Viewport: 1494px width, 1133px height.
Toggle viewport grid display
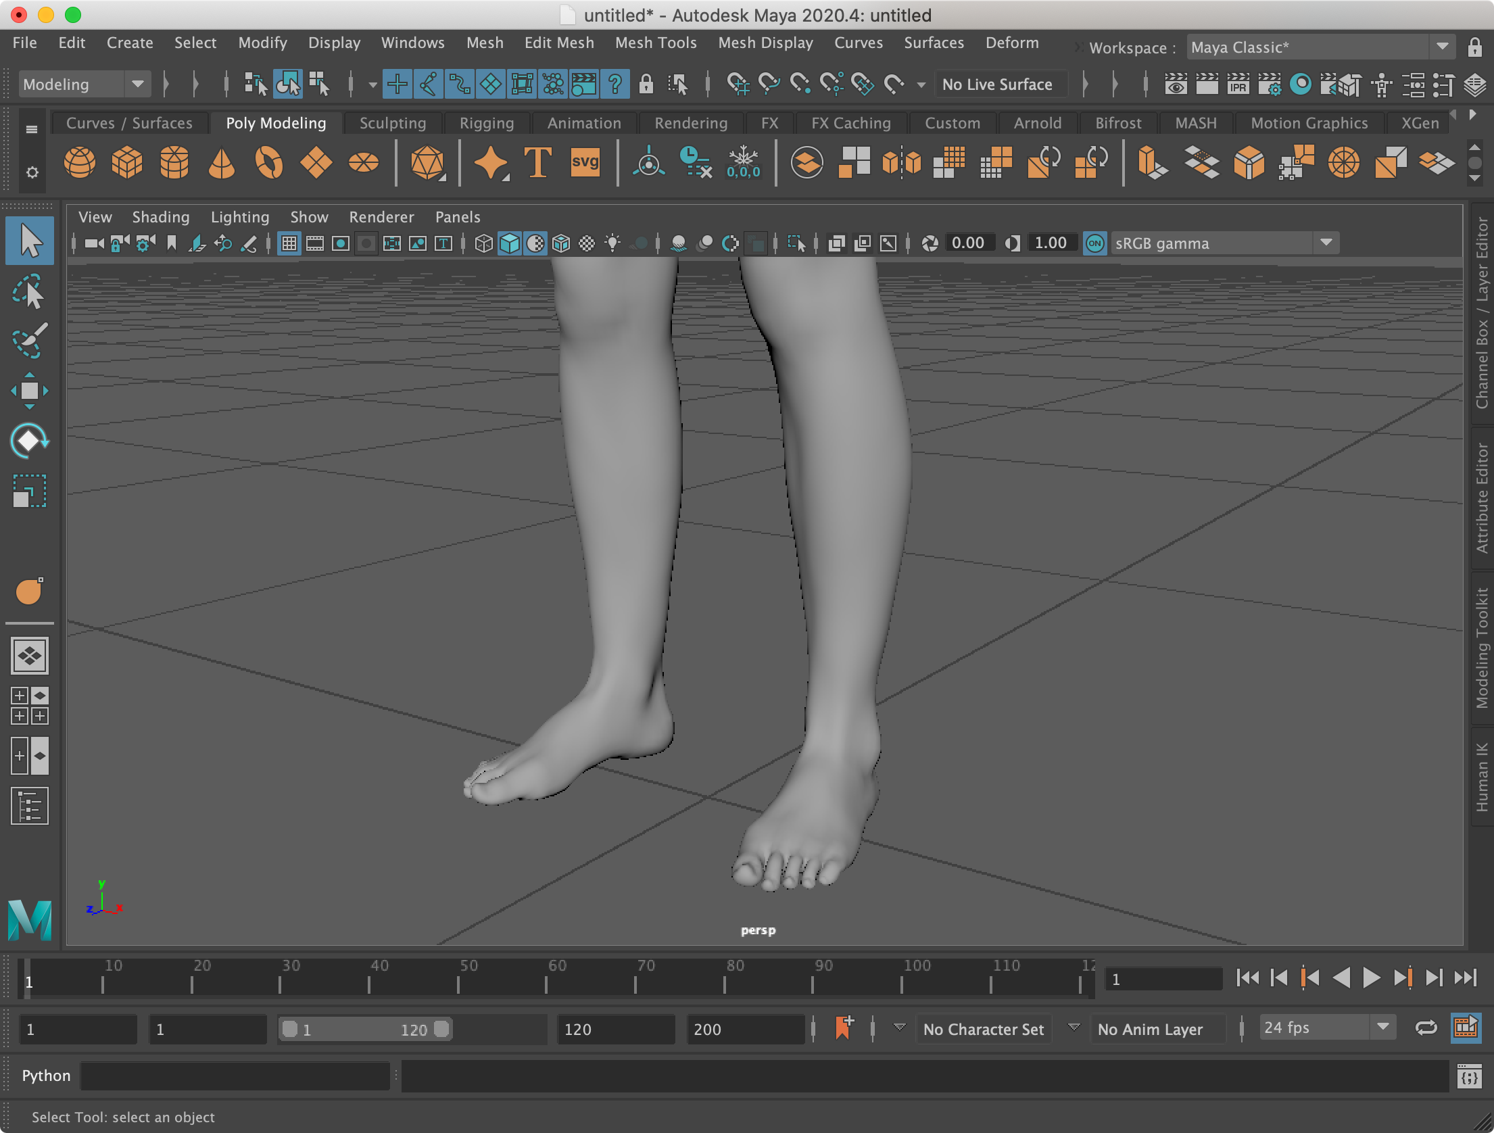pos(289,243)
